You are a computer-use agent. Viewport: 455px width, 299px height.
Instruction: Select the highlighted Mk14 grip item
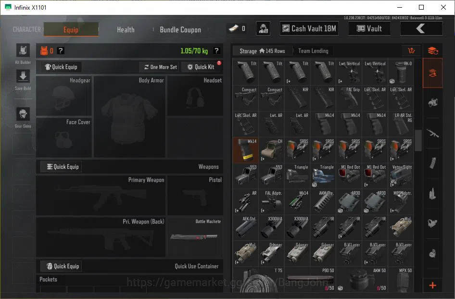245,150
